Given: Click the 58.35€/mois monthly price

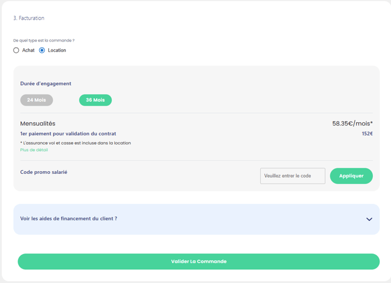Looking at the screenshot, I should click(x=352, y=123).
